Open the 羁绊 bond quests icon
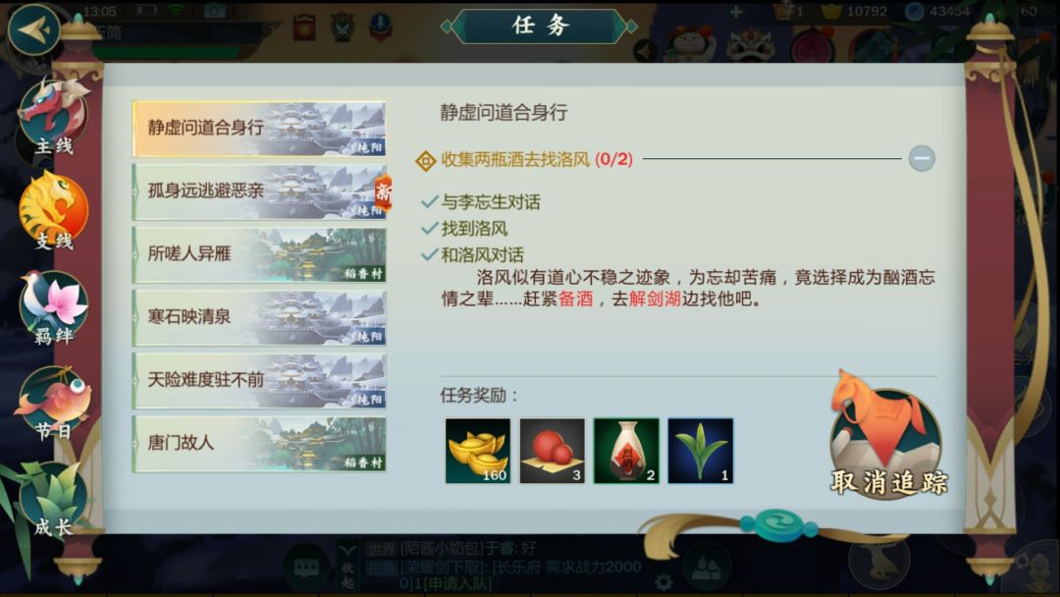1060x597 pixels. click(x=54, y=306)
